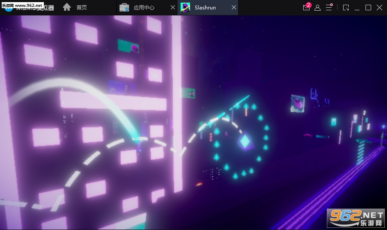The image size is (387, 230).
Task: Click the Slashrun app icon in the tab
Action: [185, 7]
